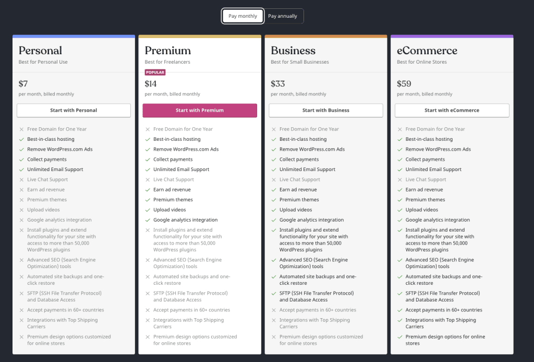Click the X beside Google analytics integration in Personal
Viewport: 534px width, 362px height.
[21, 220]
